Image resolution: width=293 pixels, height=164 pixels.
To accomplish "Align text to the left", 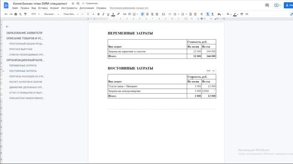I will click(142, 14).
